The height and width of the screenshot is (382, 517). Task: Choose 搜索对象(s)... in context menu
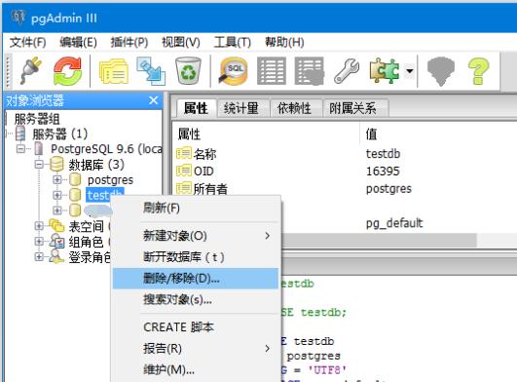coord(196,299)
